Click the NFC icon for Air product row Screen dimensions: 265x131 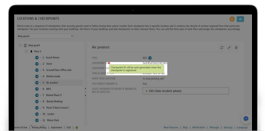[37, 83]
